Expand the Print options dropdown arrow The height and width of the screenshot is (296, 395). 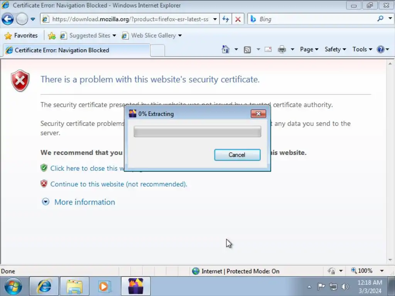coord(292,49)
